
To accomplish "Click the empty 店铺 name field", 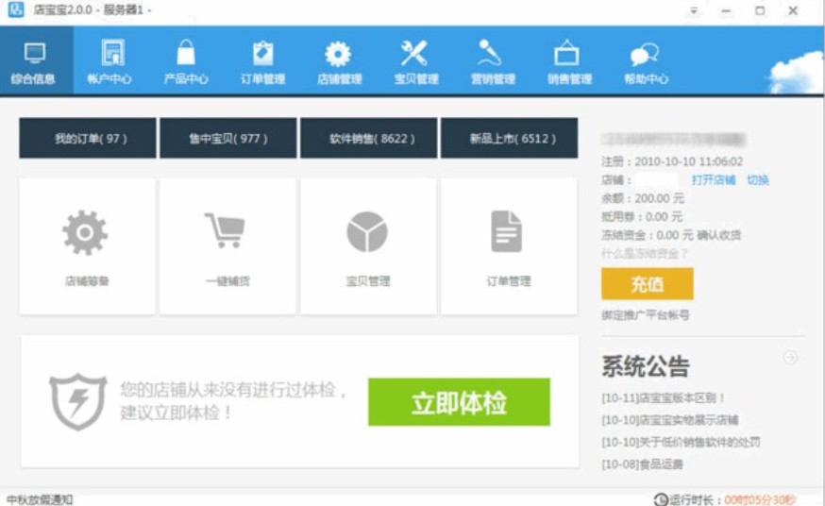I will click(x=656, y=180).
